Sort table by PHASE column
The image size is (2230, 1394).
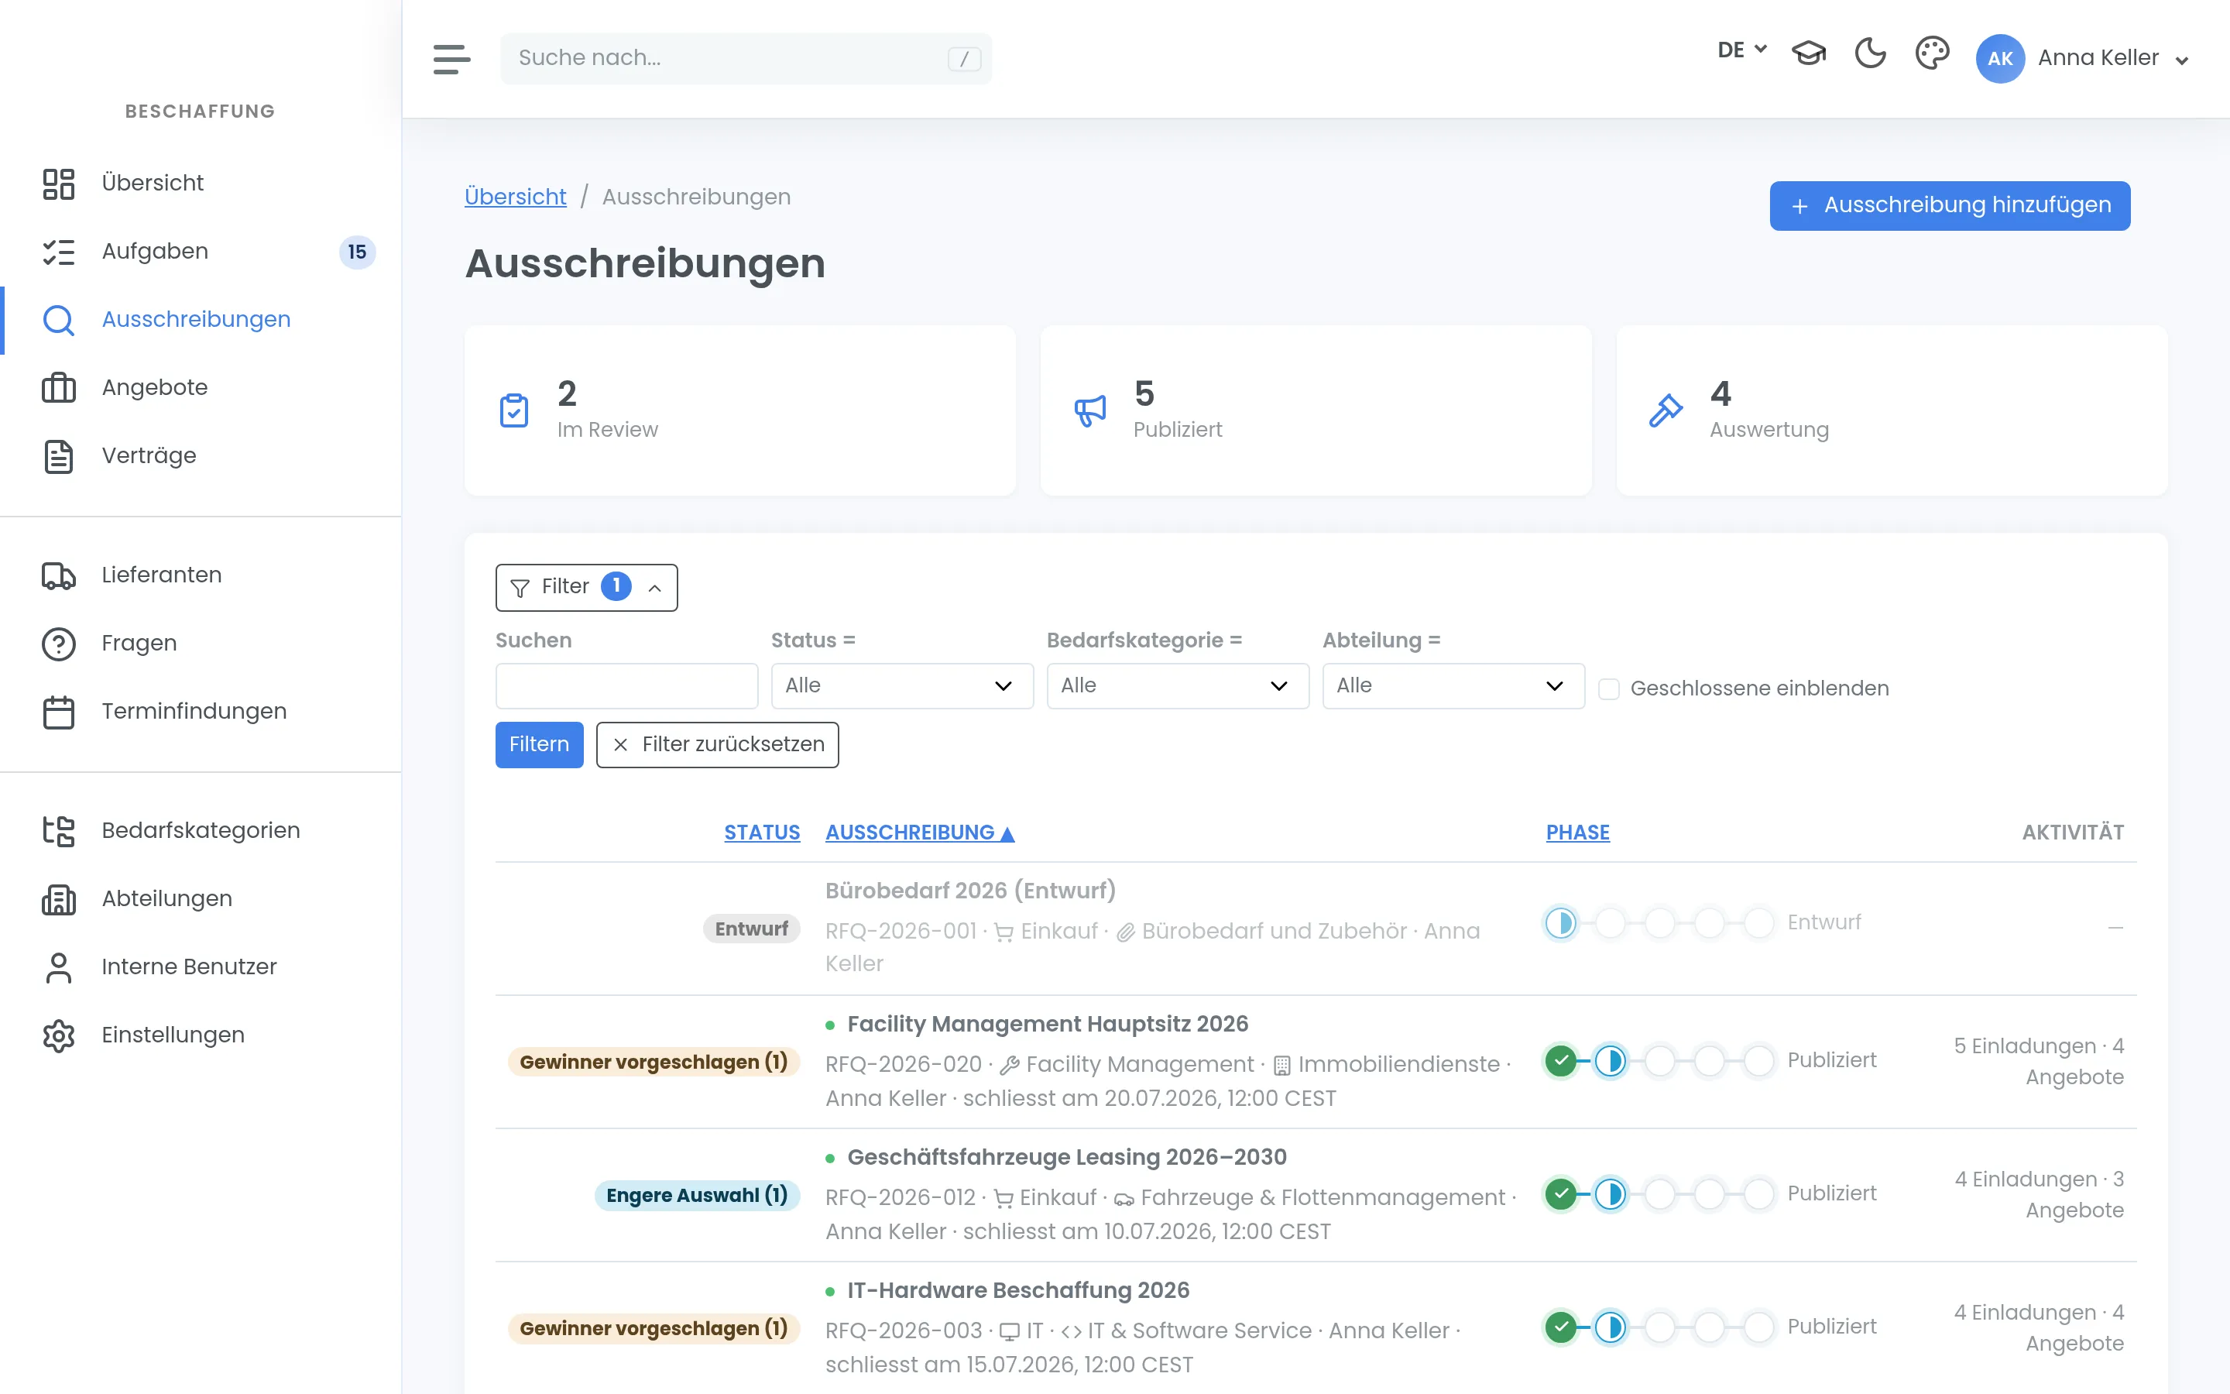click(1577, 833)
